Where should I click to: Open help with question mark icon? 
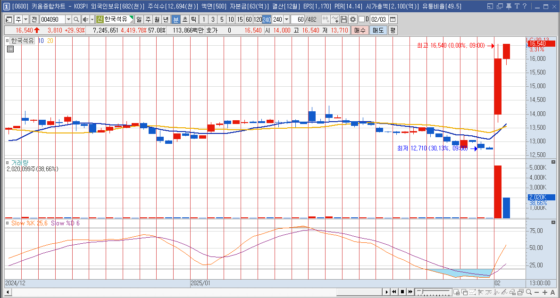[x=524, y=6]
